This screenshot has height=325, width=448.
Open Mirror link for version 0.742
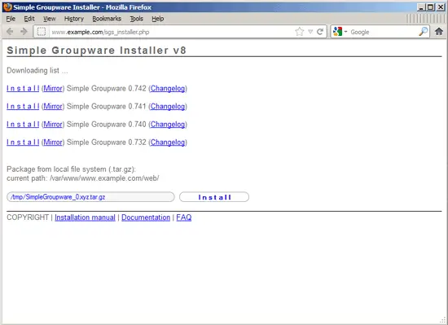pos(53,88)
